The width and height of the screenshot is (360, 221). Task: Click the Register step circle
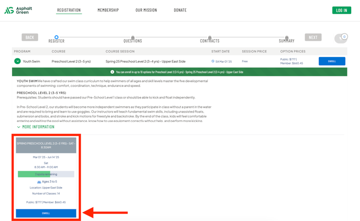click(x=57, y=37)
